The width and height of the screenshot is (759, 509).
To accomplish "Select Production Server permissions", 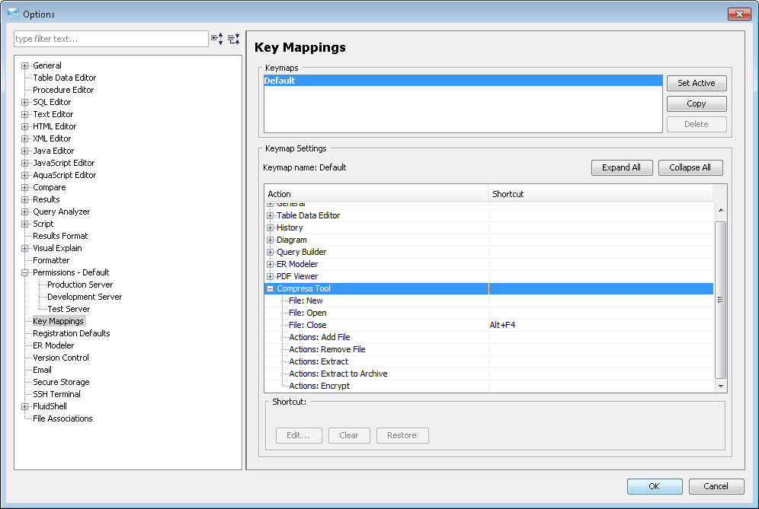I will tap(80, 285).
